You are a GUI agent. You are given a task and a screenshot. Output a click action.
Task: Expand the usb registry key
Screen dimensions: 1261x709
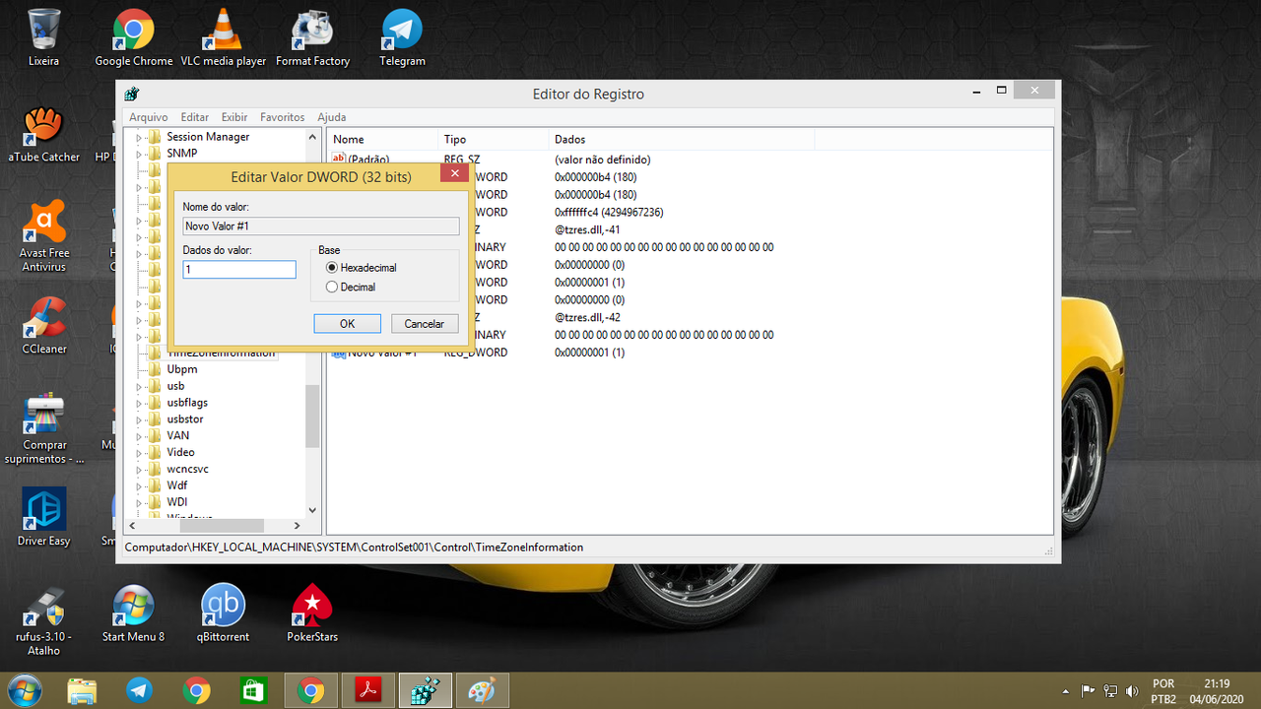point(139,386)
